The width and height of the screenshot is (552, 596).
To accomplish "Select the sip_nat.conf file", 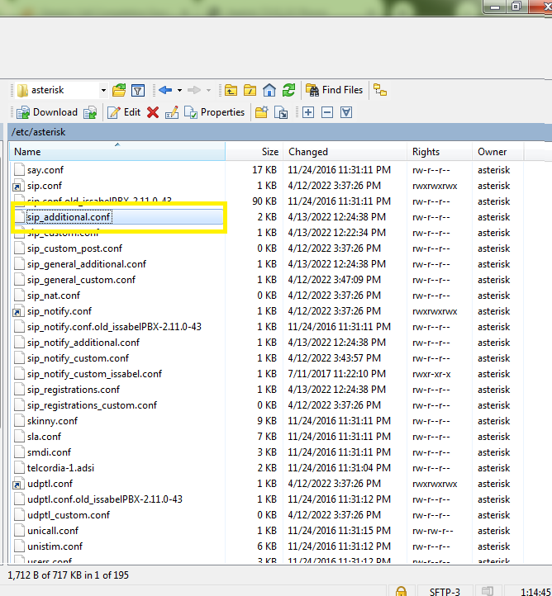I will [53, 296].
